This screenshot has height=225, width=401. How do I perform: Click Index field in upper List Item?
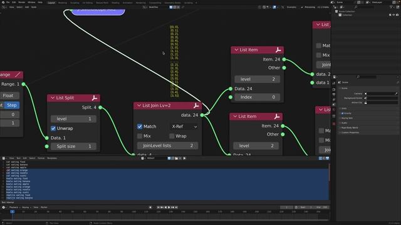(x=258, y=97)
